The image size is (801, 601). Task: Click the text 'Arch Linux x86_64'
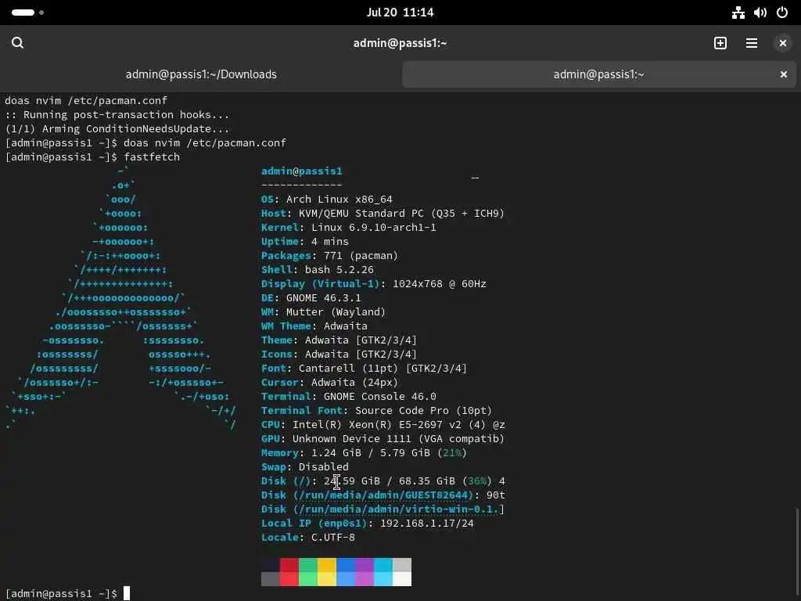click(x=339, y=200)
